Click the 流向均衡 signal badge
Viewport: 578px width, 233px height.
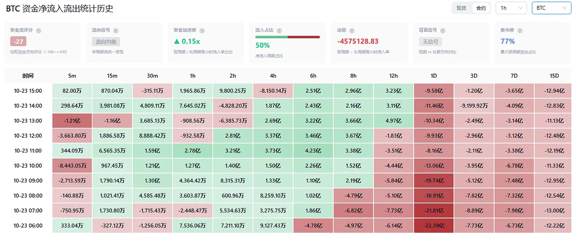point(106,42)
